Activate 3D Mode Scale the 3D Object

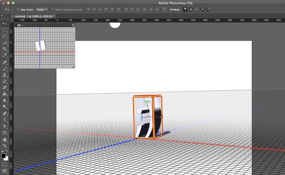tap(208, 9)
